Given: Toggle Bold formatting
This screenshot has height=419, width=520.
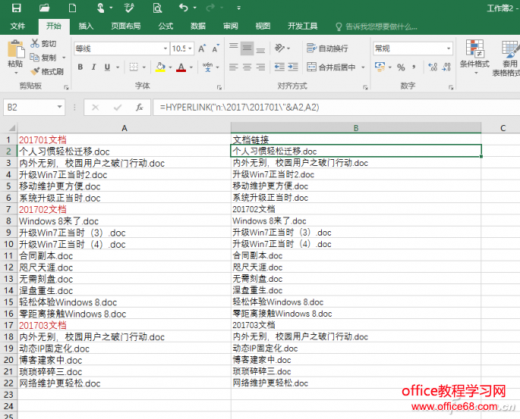Looking at the screenshot, I should coord(80,67).
